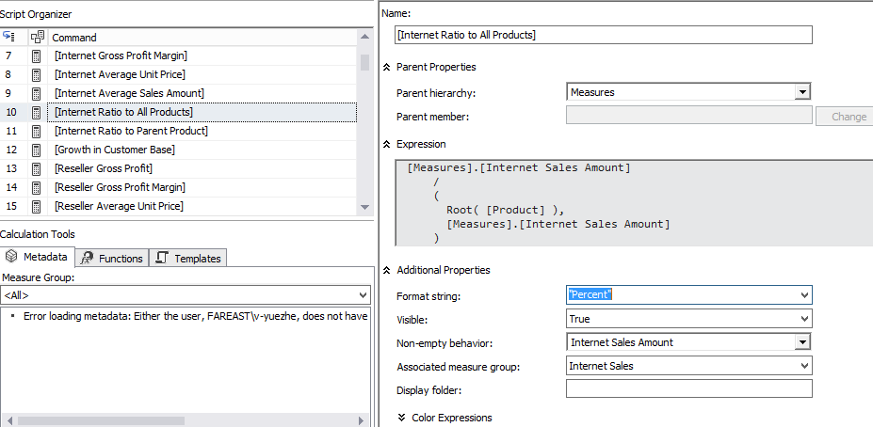
Task: Select [Reseller Average Unit Price] command
Action: click(x=202, y=206)
